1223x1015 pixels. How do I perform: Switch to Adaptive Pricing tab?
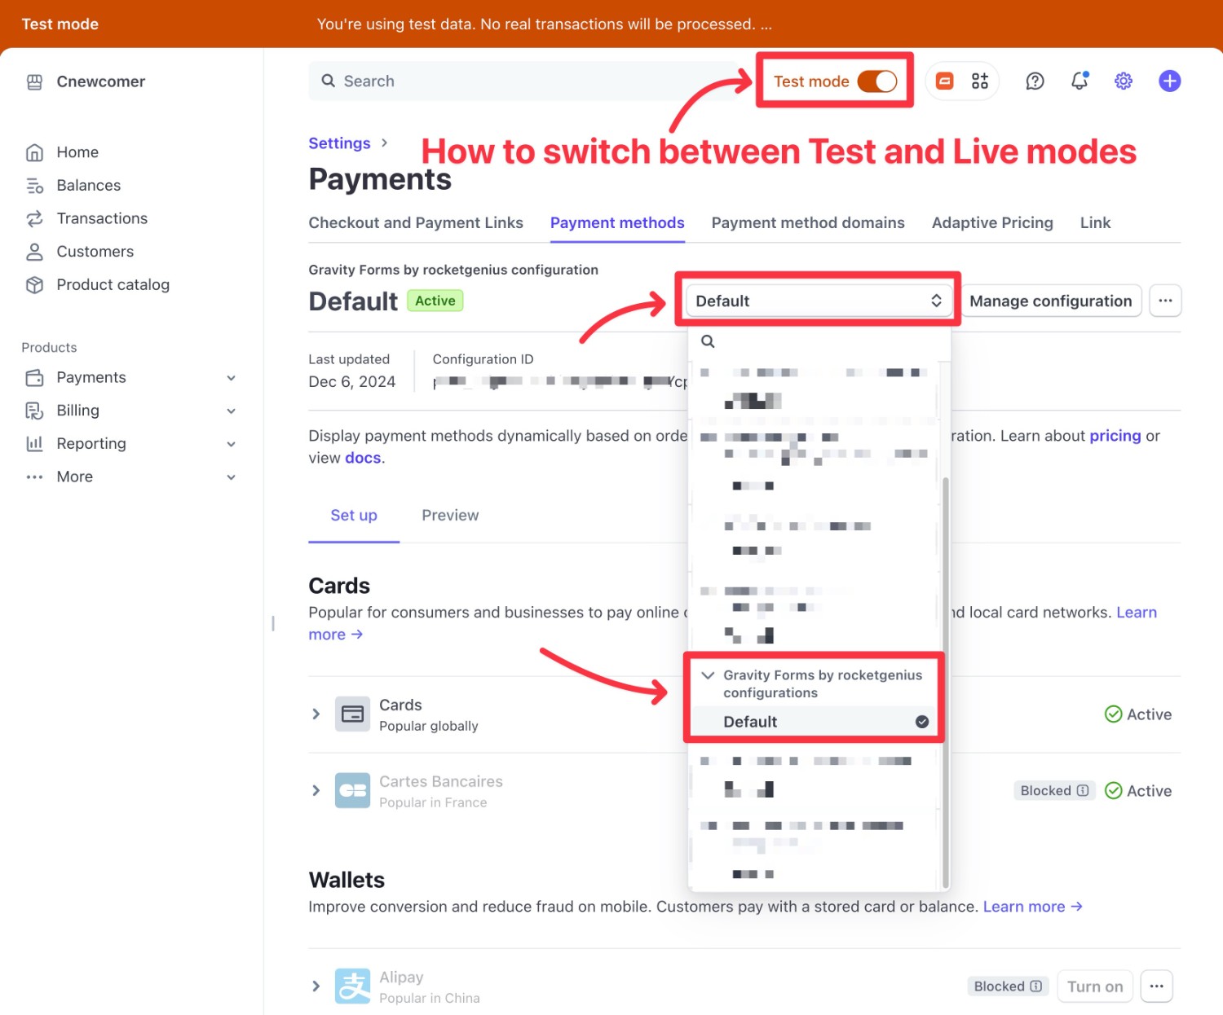992,223
